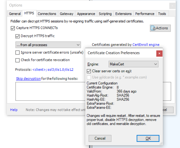Open the Connections tab
The image size is (180, 148).
[47, 14]
